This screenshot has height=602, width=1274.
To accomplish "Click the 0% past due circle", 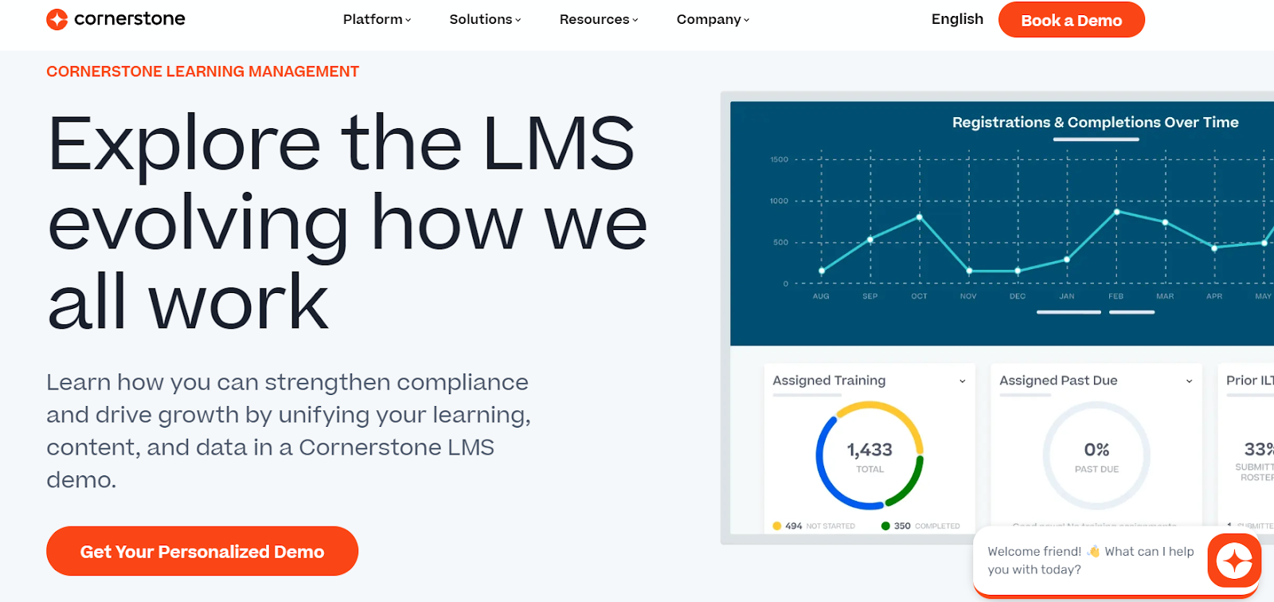I will click(1096, 455).
